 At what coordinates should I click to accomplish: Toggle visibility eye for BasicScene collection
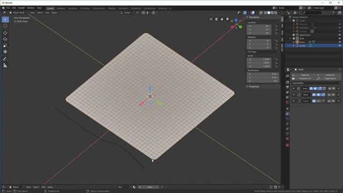pyautogui.click(x=340, y=35)
